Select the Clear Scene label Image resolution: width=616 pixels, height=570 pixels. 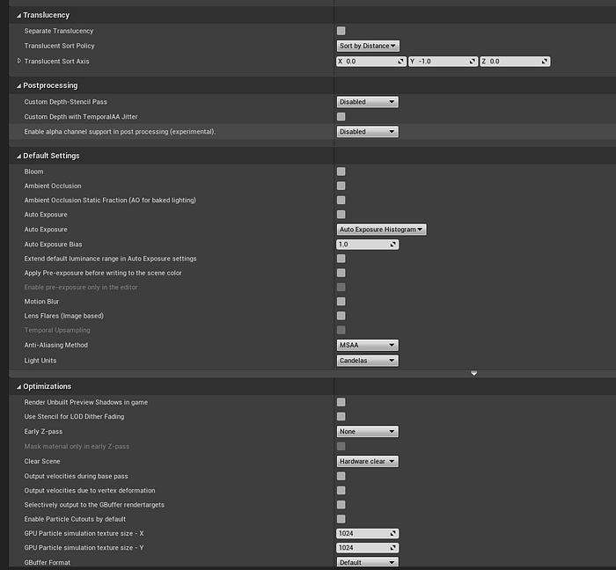pyautogui.click(x=42, y=461)
